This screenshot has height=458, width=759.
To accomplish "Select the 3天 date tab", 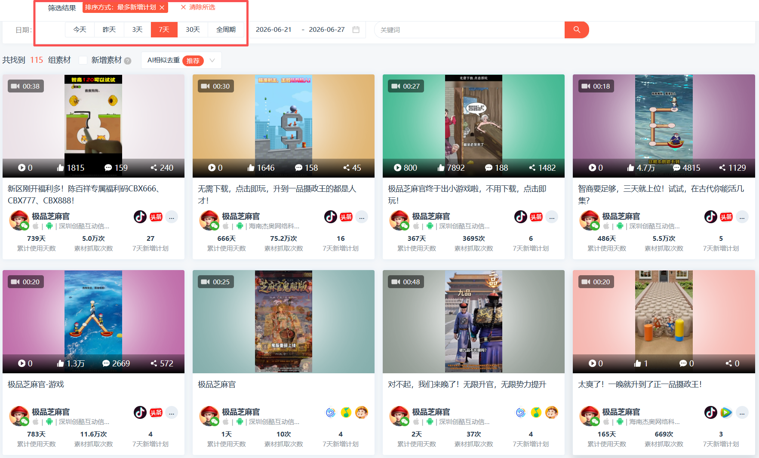I will click(137, 30).
